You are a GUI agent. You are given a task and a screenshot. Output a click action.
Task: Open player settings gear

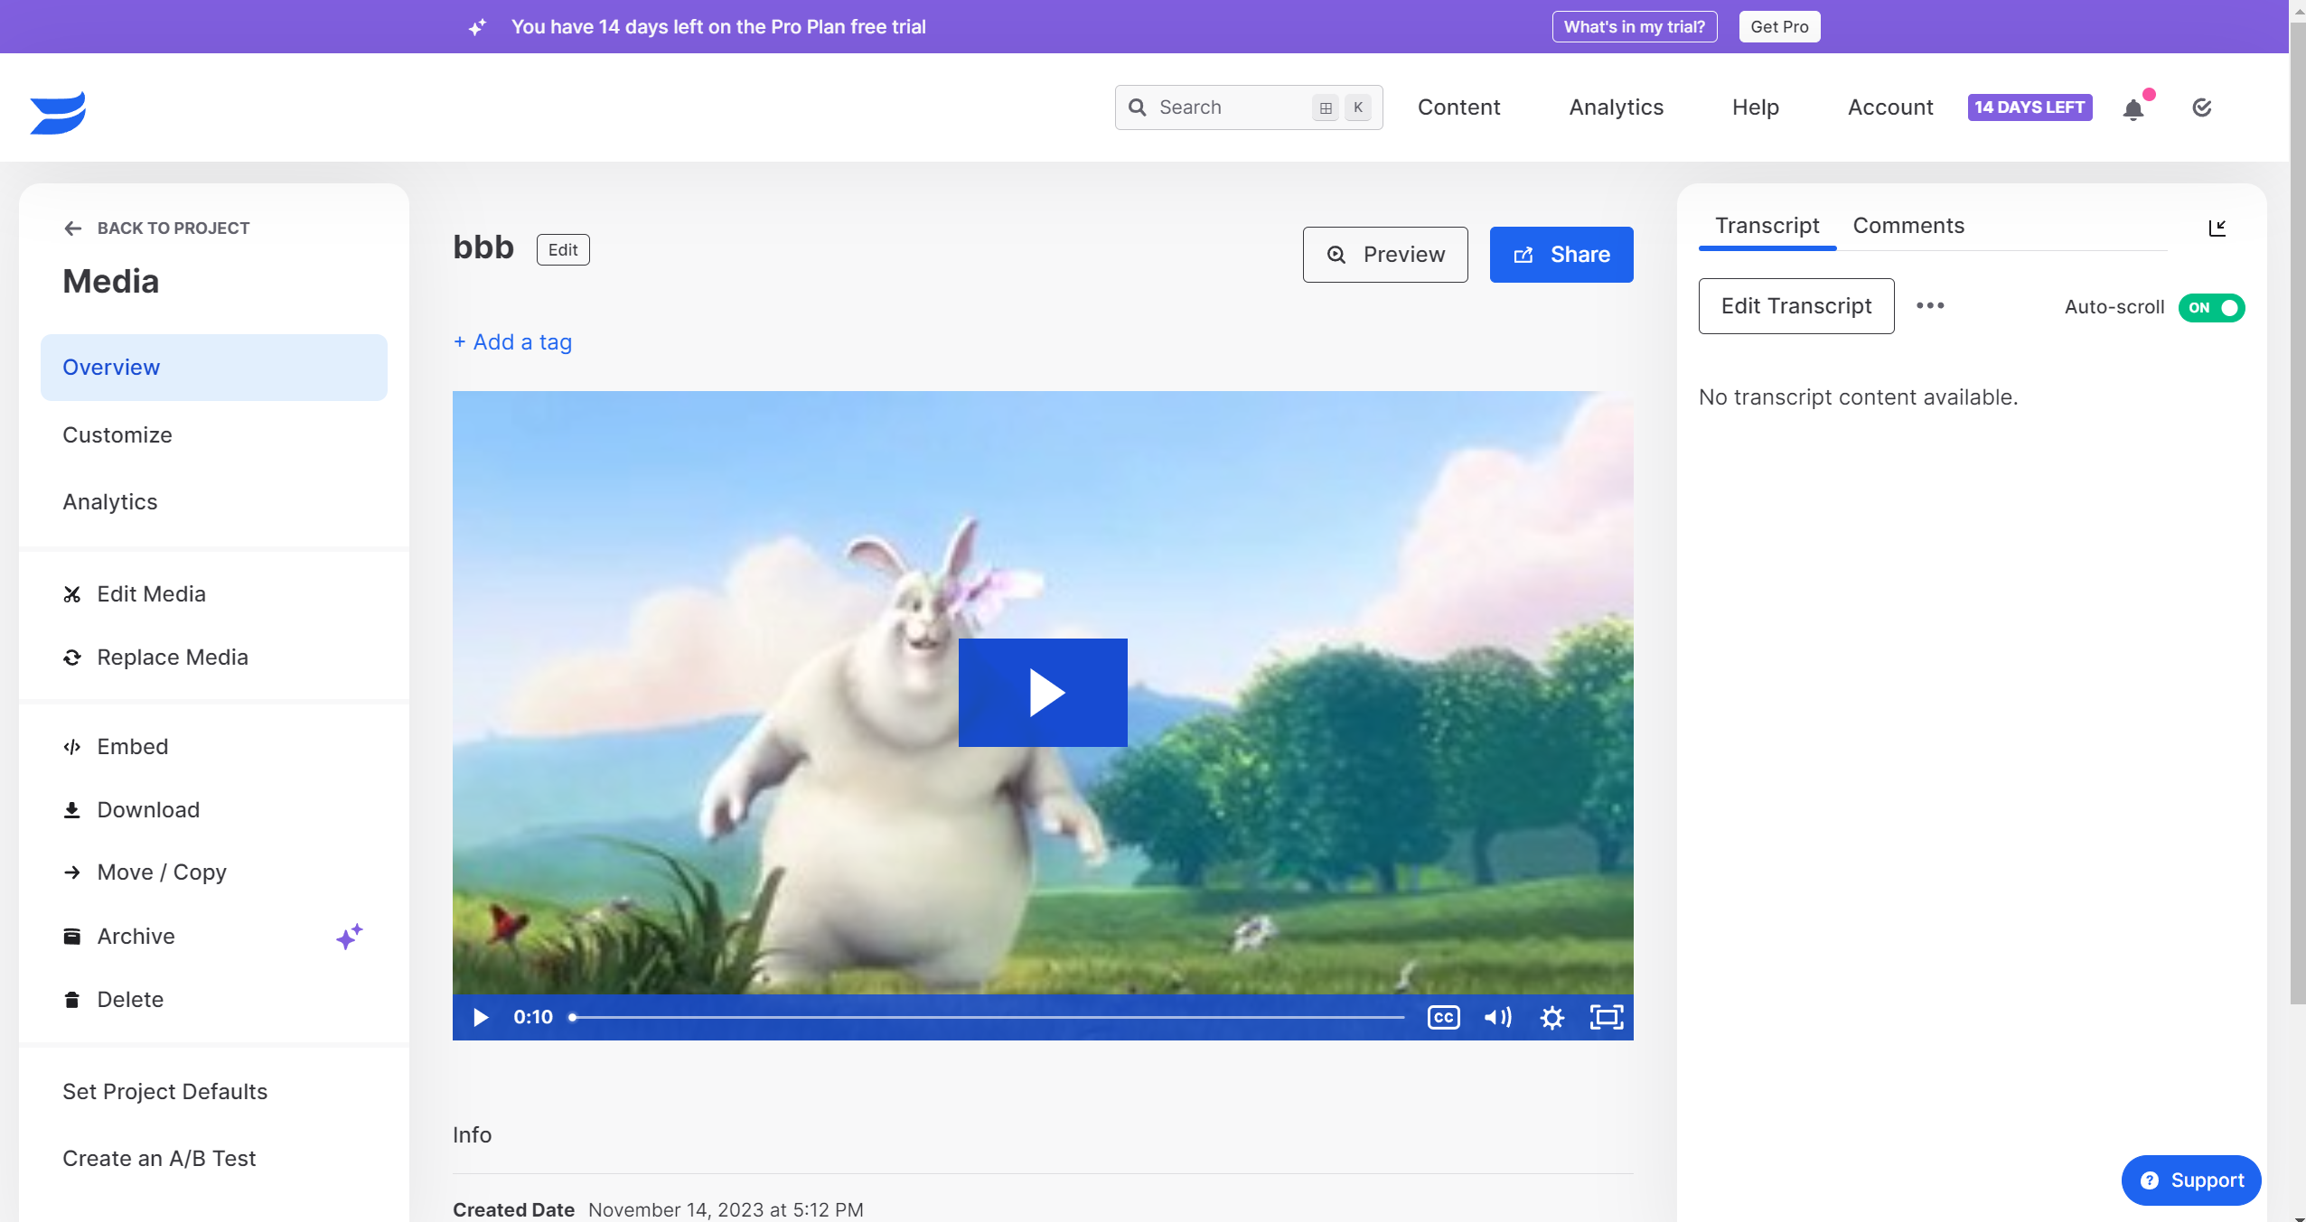point(1552,1018)
